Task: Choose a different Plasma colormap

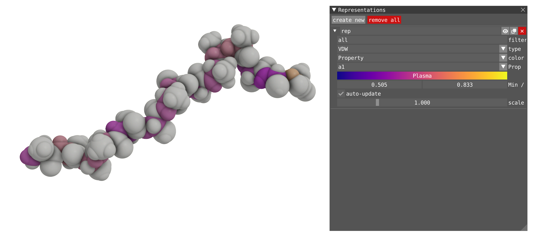Action: click(x=422, y=76)
